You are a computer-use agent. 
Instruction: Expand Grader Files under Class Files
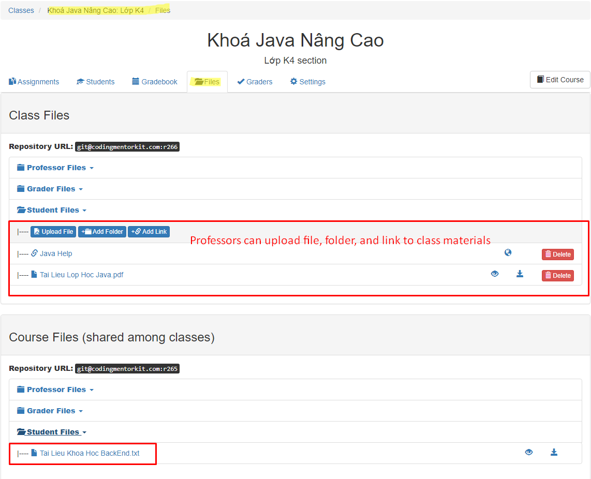tap(50, 189)
